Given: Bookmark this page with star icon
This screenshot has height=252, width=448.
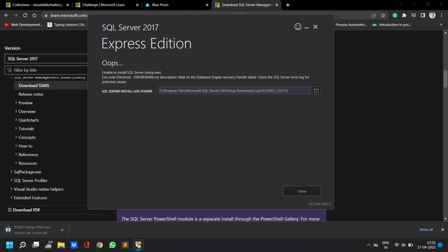Looking at the screenshot, I should click(383, 15).
